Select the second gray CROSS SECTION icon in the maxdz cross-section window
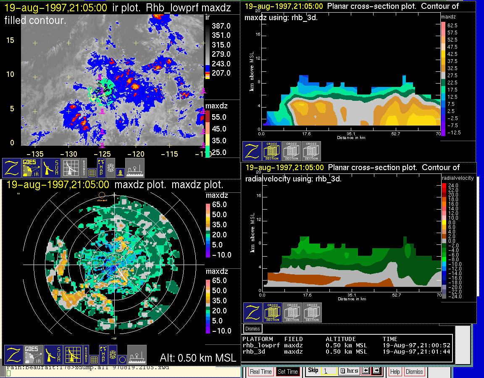This screenshot has width=484, height=378. 311,151
